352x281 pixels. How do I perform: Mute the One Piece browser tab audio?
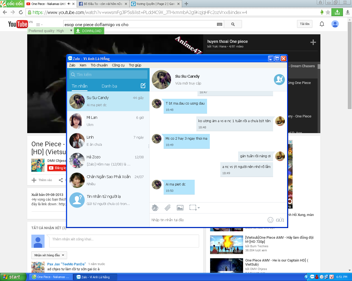(x=69, y=4)
